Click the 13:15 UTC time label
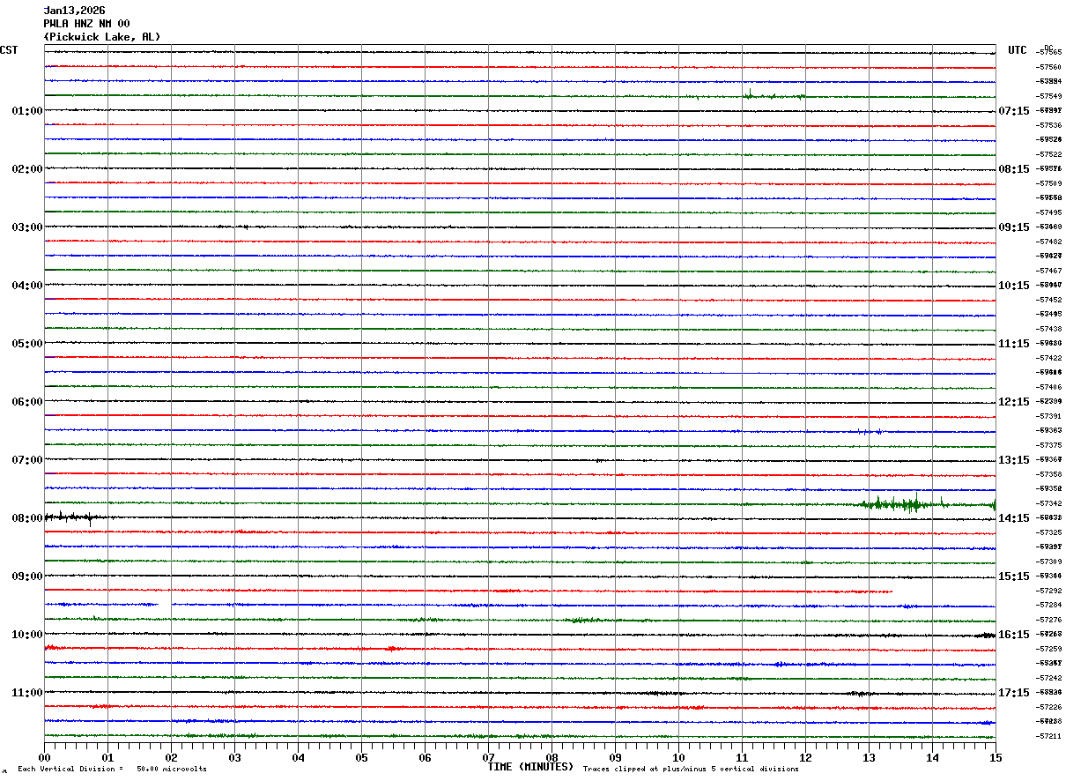The height and width of the screenshot is (781, 1066). [x=1014, y=460]
